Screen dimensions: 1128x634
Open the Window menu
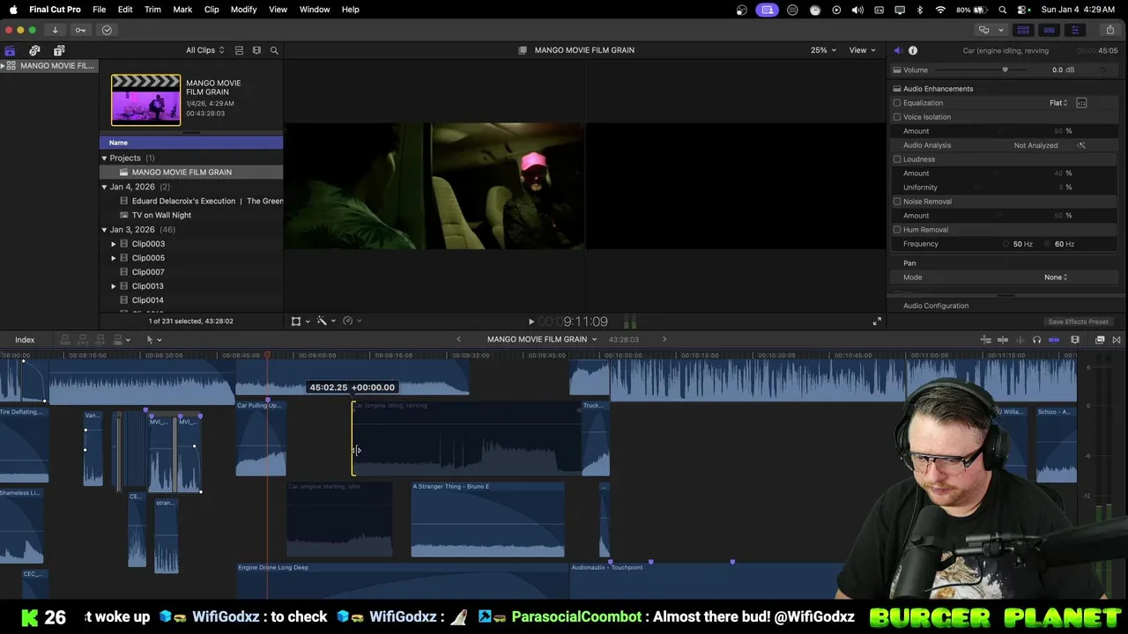coord(315,10)
